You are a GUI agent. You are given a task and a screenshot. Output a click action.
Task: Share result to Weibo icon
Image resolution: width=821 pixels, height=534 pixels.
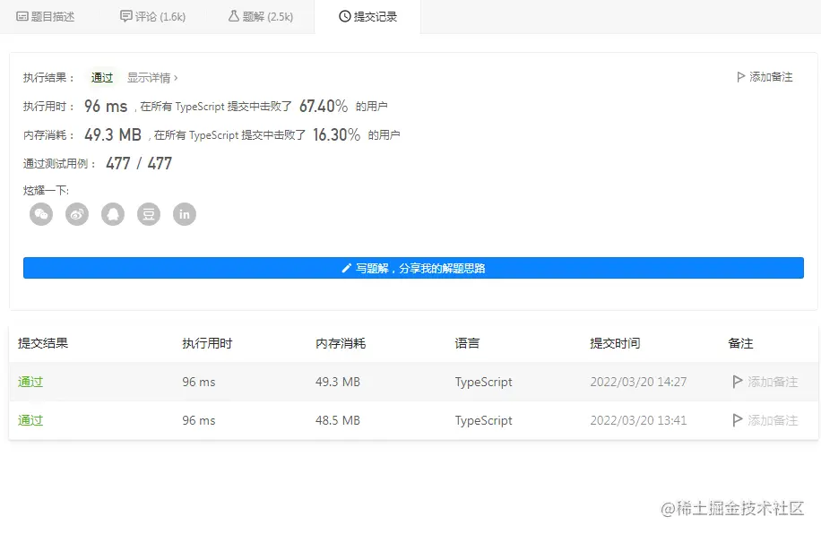(77, 214)
